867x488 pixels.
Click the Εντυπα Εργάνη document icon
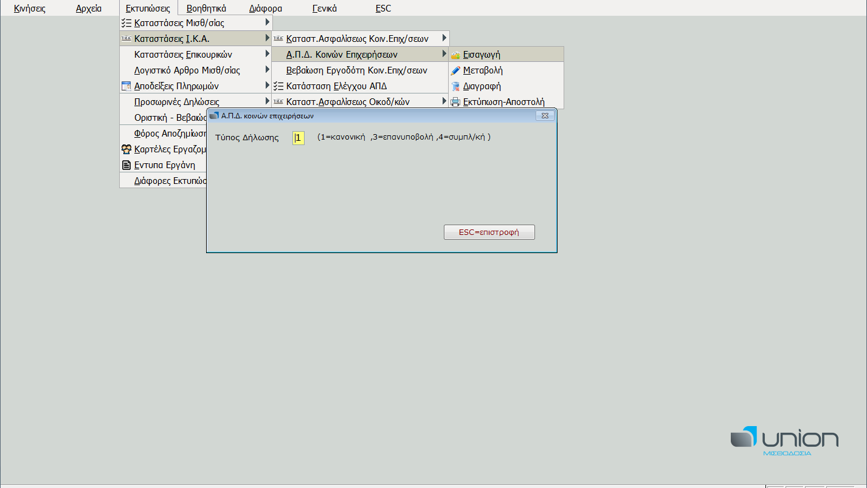point(126,165)
